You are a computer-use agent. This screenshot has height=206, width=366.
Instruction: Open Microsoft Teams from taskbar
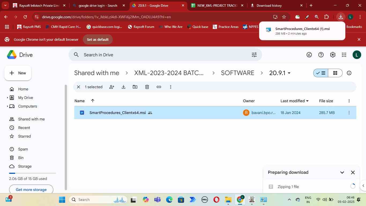[158, 200]
